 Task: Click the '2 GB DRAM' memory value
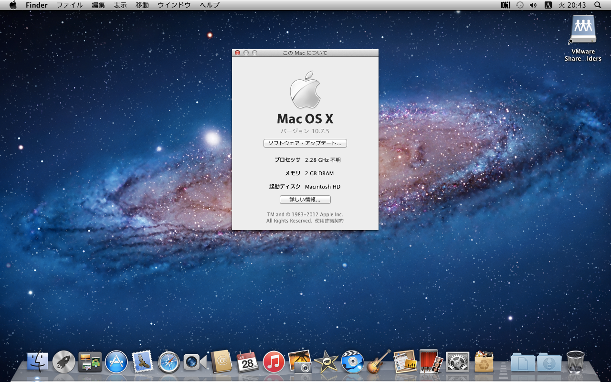[x=319, y=173]
